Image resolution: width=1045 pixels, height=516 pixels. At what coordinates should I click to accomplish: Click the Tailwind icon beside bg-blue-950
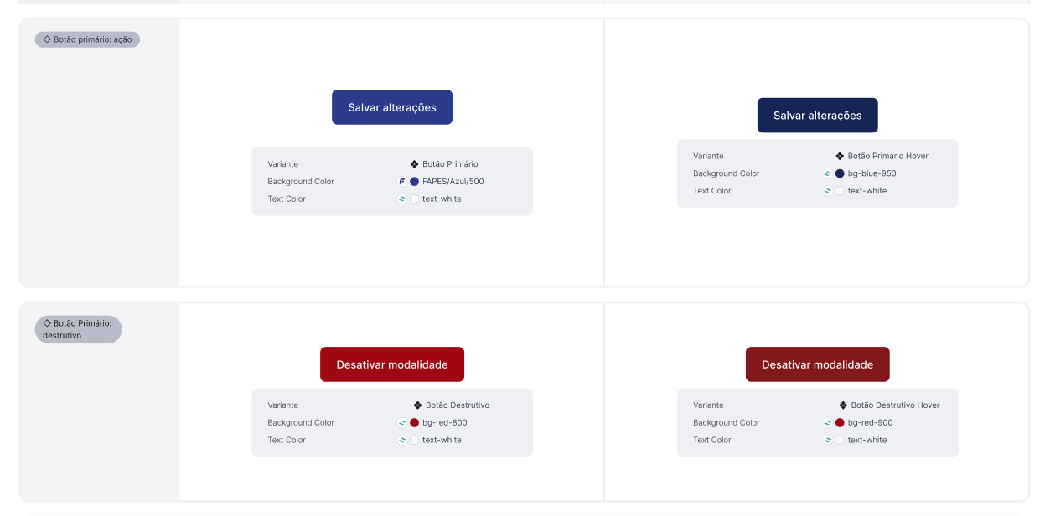[828, 173]
